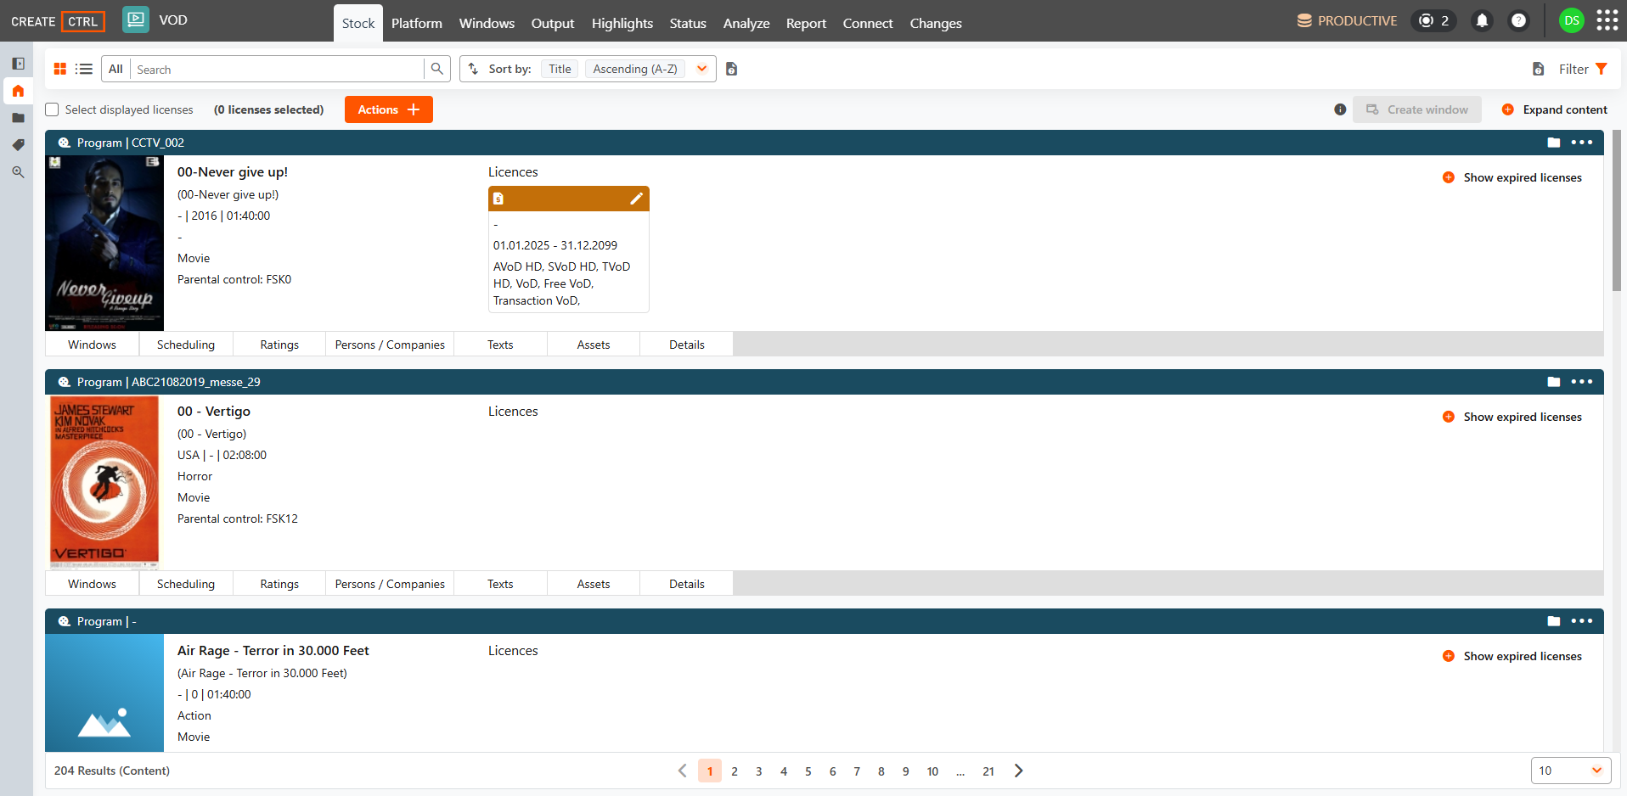The width and height of the screenshot is (1627, 796).
Task: Click the PRODUCTIVE database indicator
Action: click(1347, 20)
